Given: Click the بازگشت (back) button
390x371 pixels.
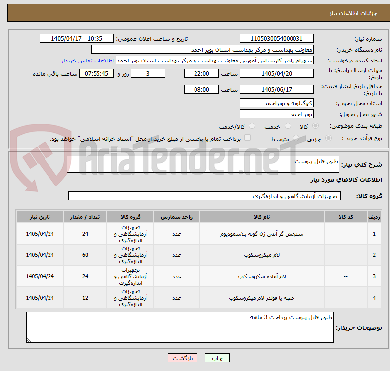Looking at the screenshot, I should pos(183,358).
